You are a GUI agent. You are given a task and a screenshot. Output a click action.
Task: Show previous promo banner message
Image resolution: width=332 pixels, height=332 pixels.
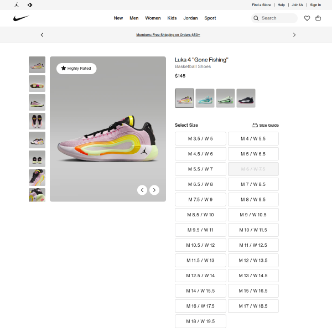[x=42, y=35]
